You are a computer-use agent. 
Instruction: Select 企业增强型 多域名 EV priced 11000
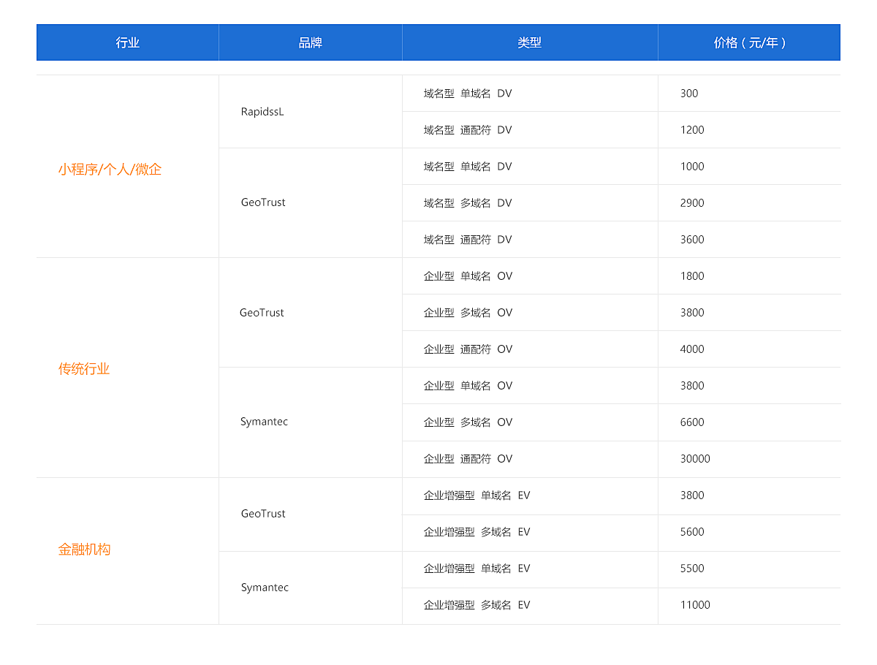(477, 605)
